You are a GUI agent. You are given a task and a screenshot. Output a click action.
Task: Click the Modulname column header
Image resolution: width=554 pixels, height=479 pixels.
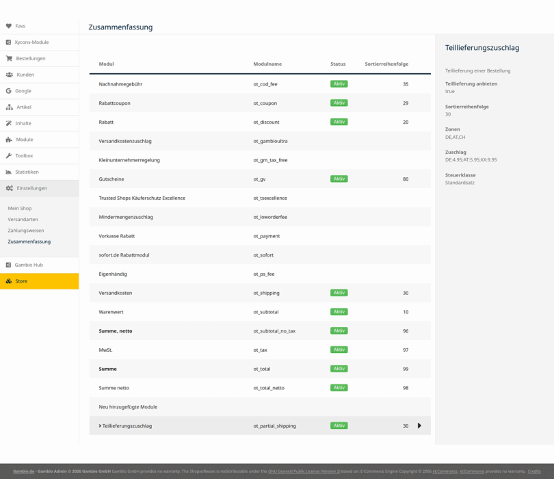(267, 64)
